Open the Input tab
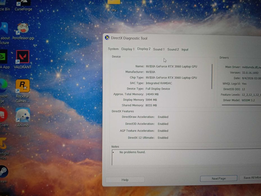Image resolution: width=261 pixels, height=196 pixels. (185, 50)
